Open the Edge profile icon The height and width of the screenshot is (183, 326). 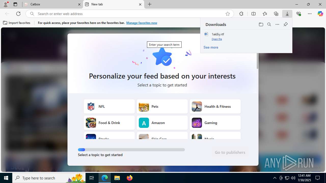pos(6,4)
